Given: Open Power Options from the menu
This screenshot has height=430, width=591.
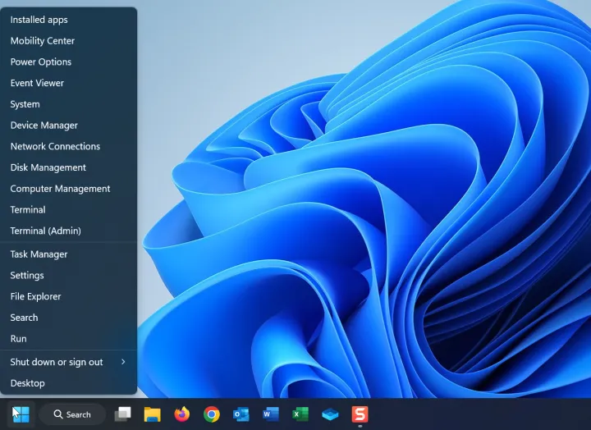Looking at the screenshot, I should (40, 62).
